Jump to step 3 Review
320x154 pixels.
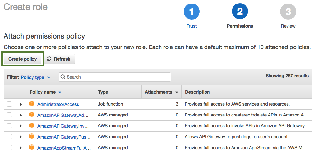pos(288,12)
